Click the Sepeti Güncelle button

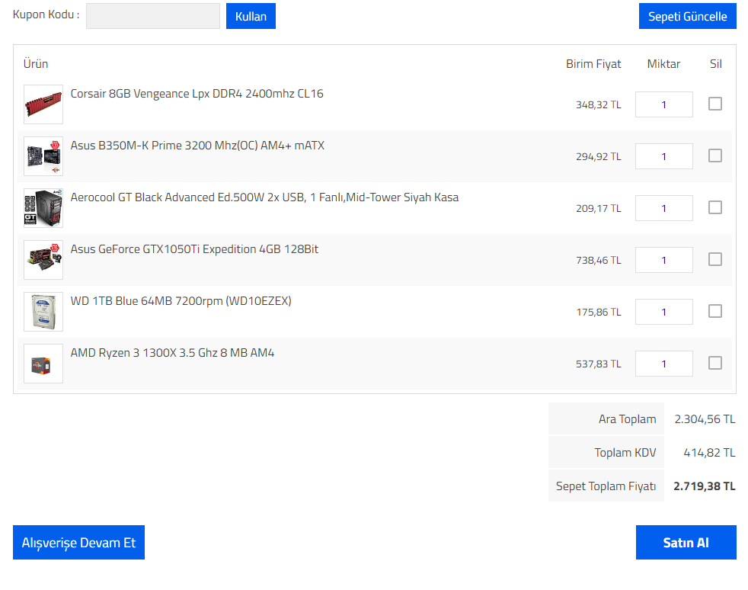click(x=687, y=16)
